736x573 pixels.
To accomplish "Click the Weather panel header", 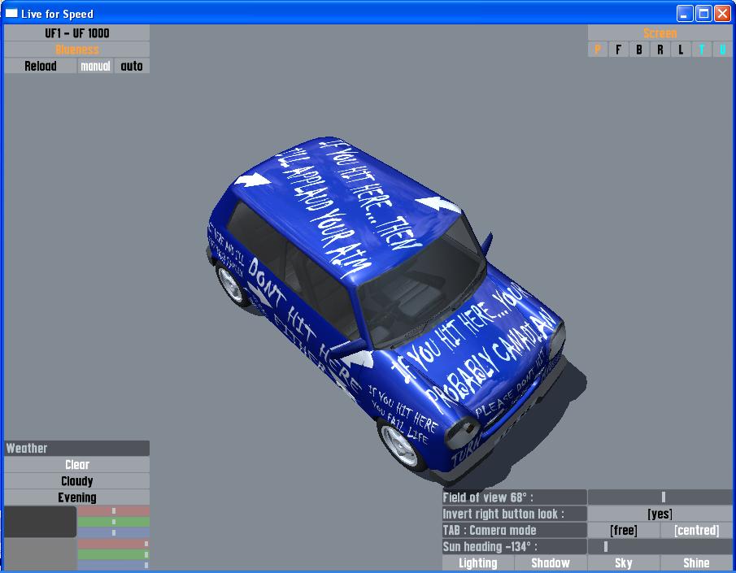I will point(76,448).
